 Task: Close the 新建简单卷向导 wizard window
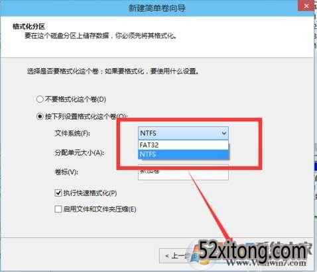pos(306,6)
